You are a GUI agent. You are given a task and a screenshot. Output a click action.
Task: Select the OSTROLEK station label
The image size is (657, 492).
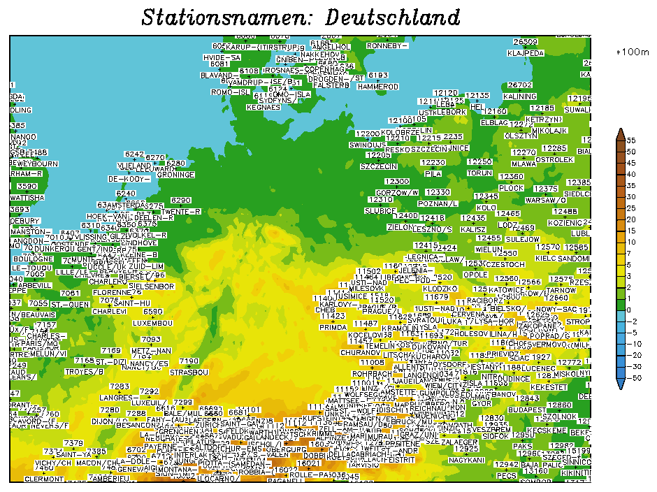(x=554, y=159)
